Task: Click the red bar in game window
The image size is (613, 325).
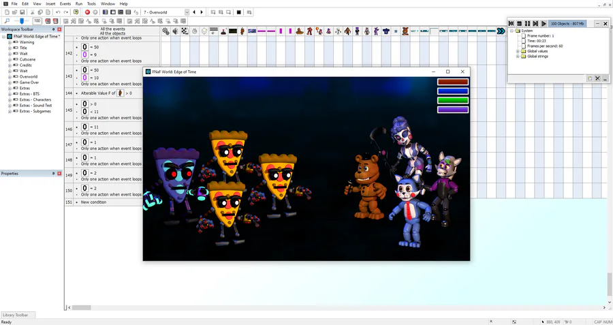Action: pos(453,82)
